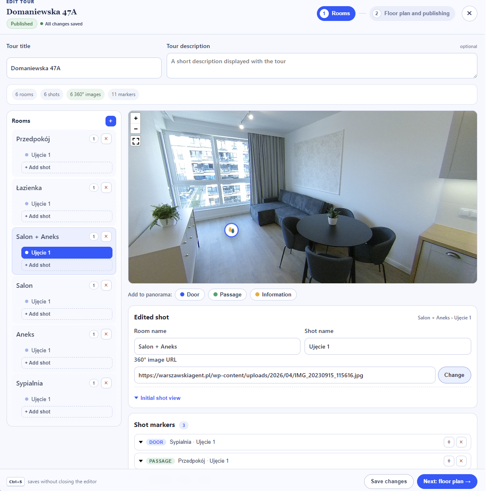Add an Information marker to panorama

pos(273,295)
